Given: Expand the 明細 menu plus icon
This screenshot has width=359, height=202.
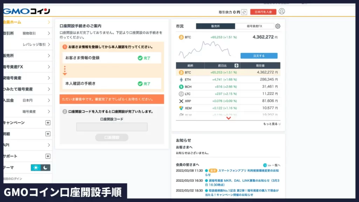Looking at the screenshot, I should pyautogui.click(x=48, y=134).
